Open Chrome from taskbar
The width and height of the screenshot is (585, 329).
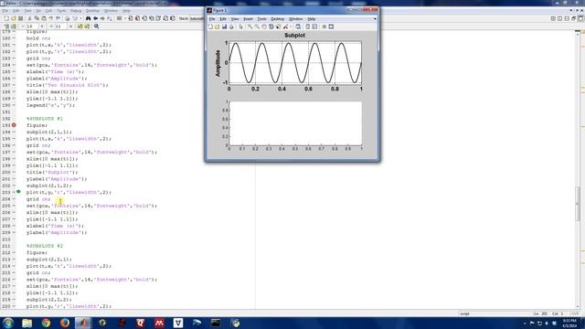pos(46,323)
